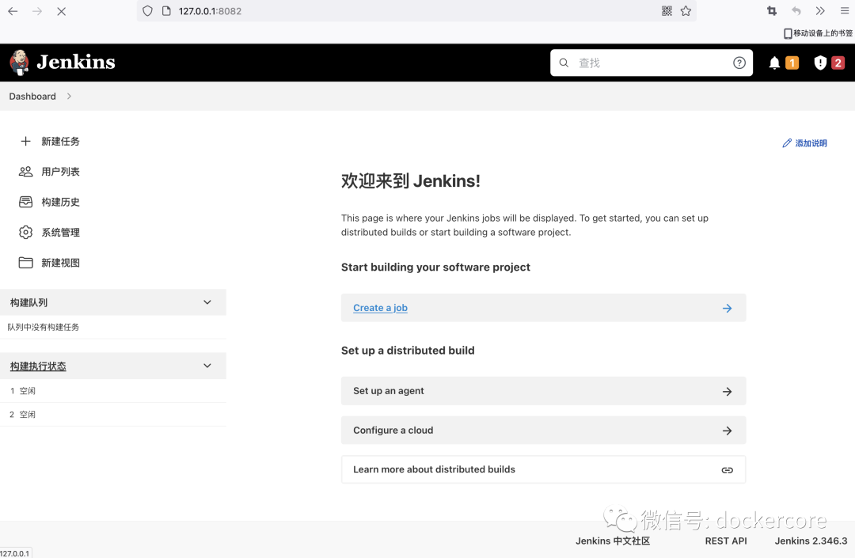Image resolution: width=855 pixels, height=558 pixels.
Task: Bookmark this page with star icon
Action: tap(686, 11)
